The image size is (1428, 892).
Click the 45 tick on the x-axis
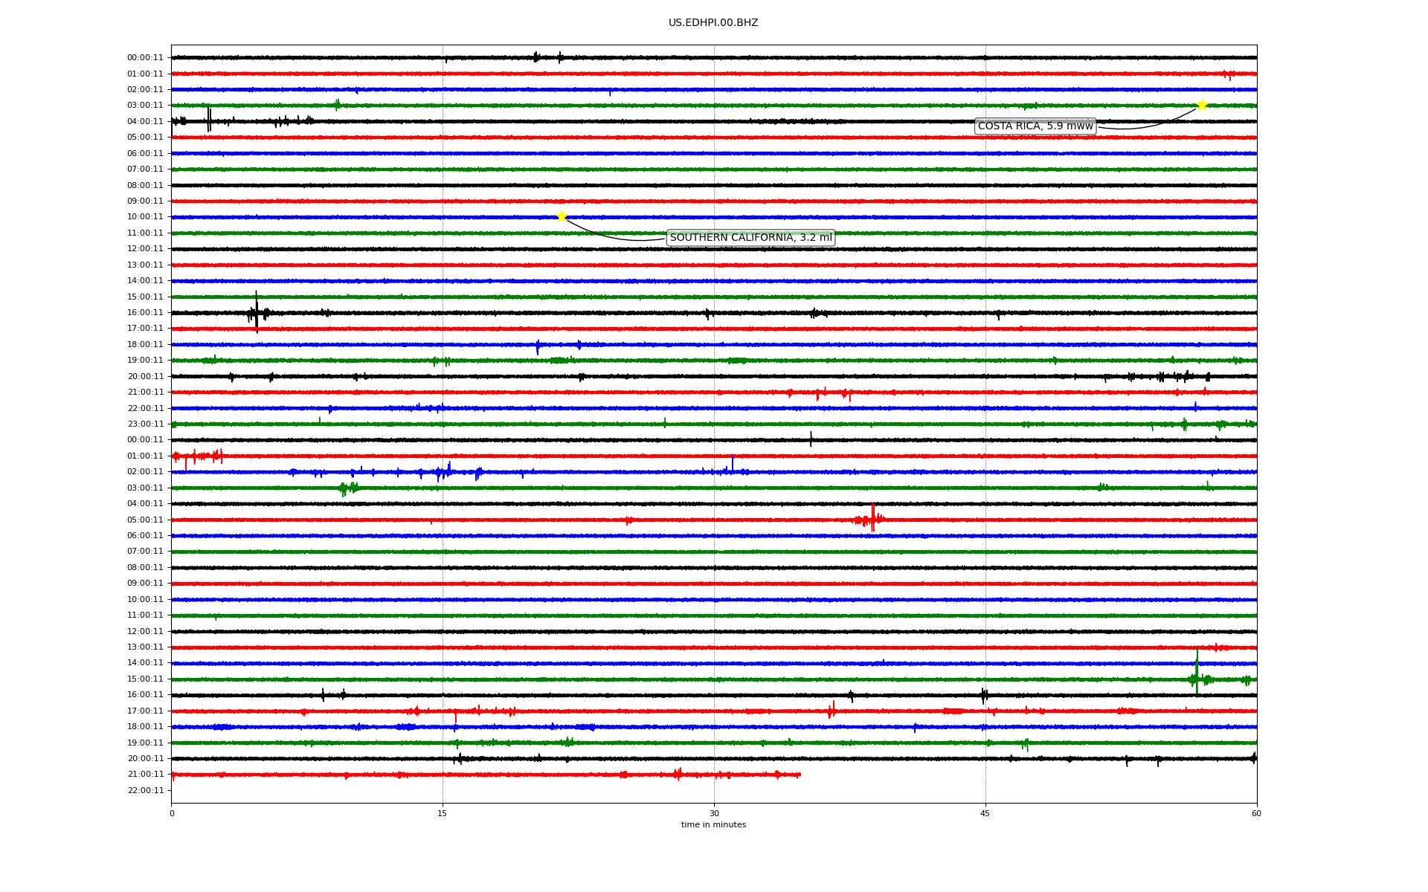click(985, 813)
